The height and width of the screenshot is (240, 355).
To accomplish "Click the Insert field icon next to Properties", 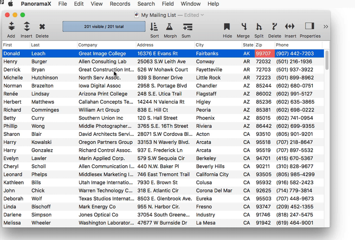I will pos(290,26).
